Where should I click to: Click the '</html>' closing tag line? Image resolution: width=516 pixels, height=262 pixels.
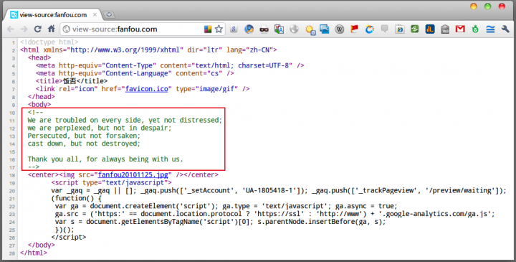[34, 253]
